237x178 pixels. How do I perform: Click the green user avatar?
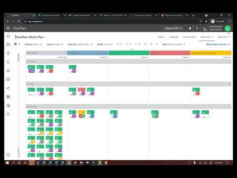[x=228, y=28]
